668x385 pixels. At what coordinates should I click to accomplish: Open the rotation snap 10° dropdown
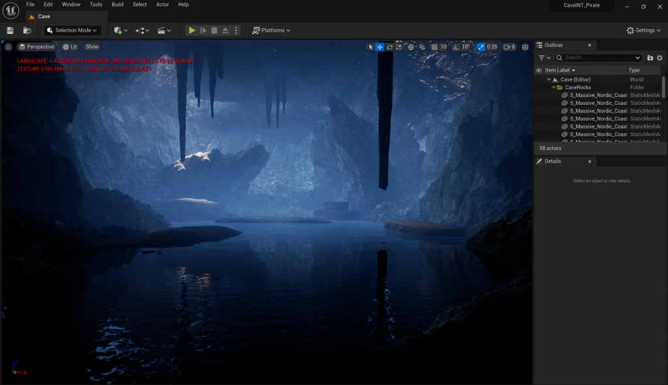[x=466, y=47]
